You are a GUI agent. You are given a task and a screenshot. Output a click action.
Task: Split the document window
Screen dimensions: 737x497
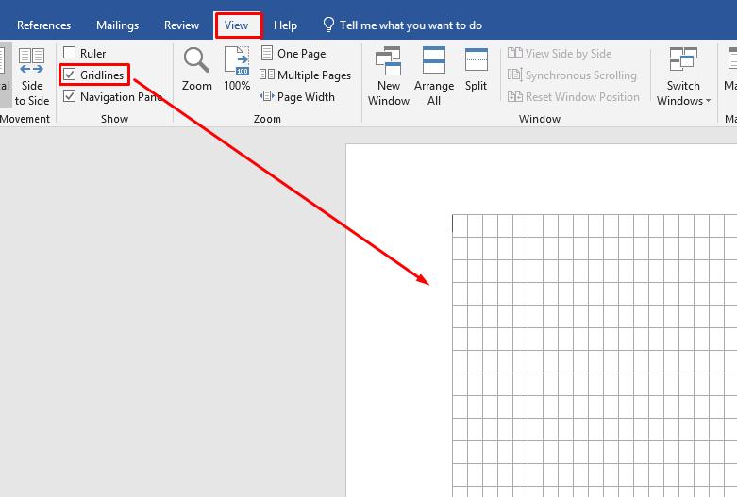point(476,59)
